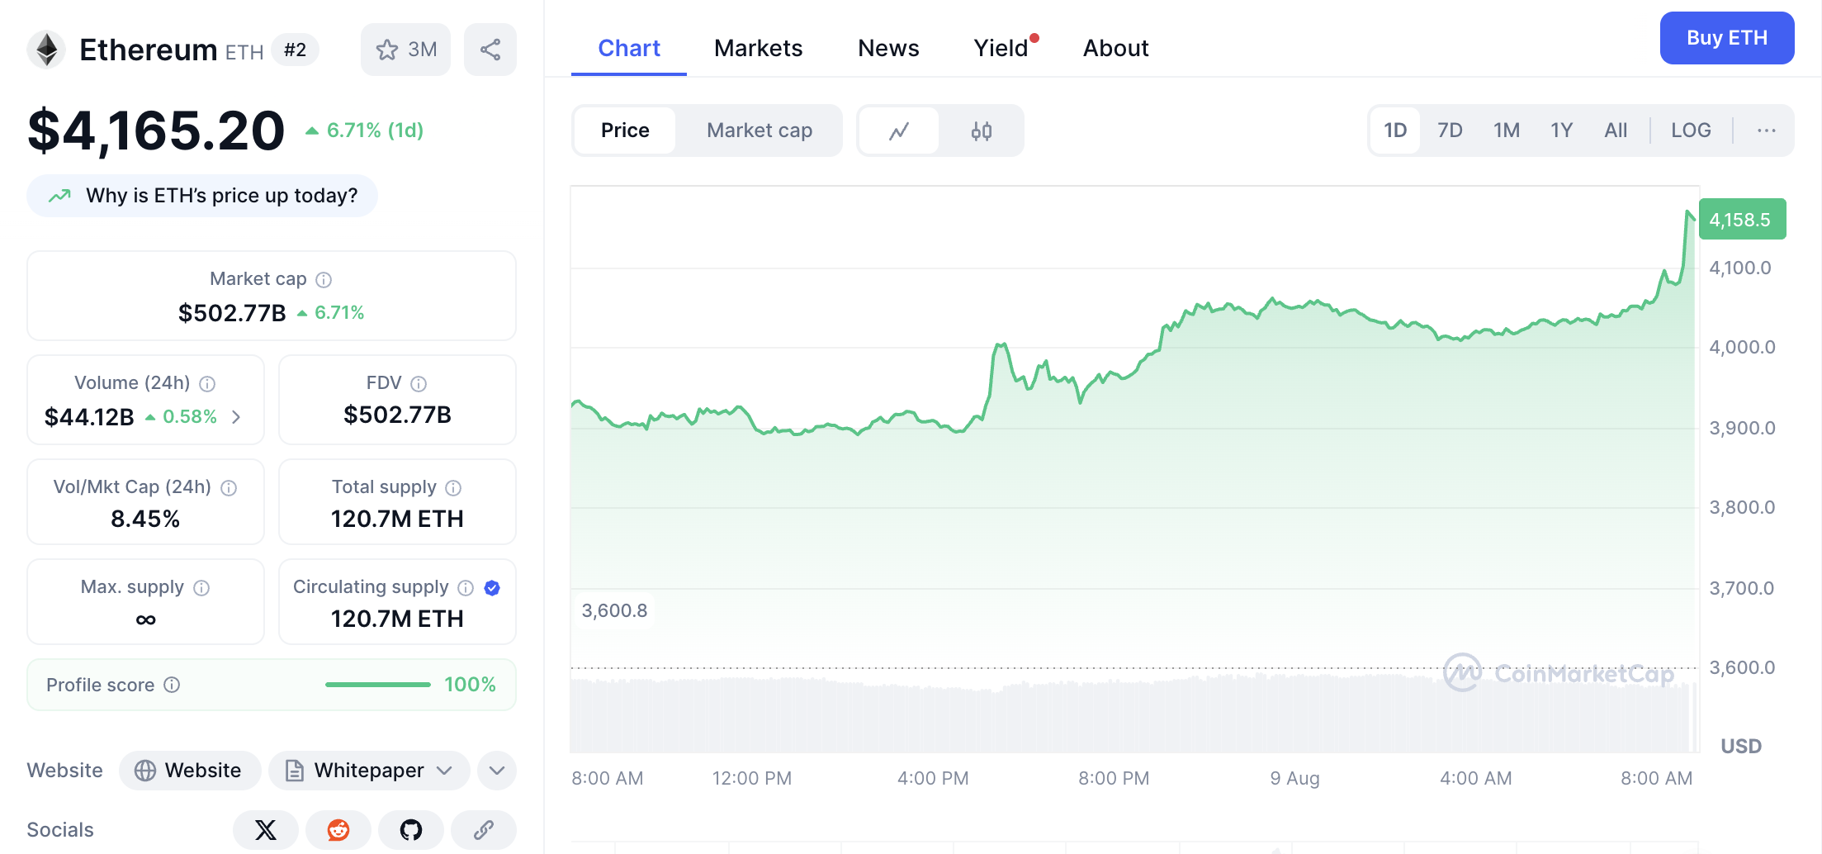1822x854 pixels.
Task: Select the 1D time range
Action: [1395, 130]
